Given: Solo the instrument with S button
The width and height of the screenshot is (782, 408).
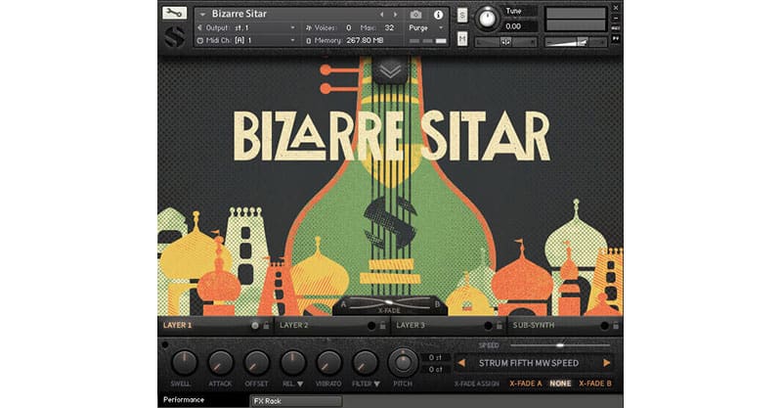Looking at the screenshot, I should [x=462, y=15].
